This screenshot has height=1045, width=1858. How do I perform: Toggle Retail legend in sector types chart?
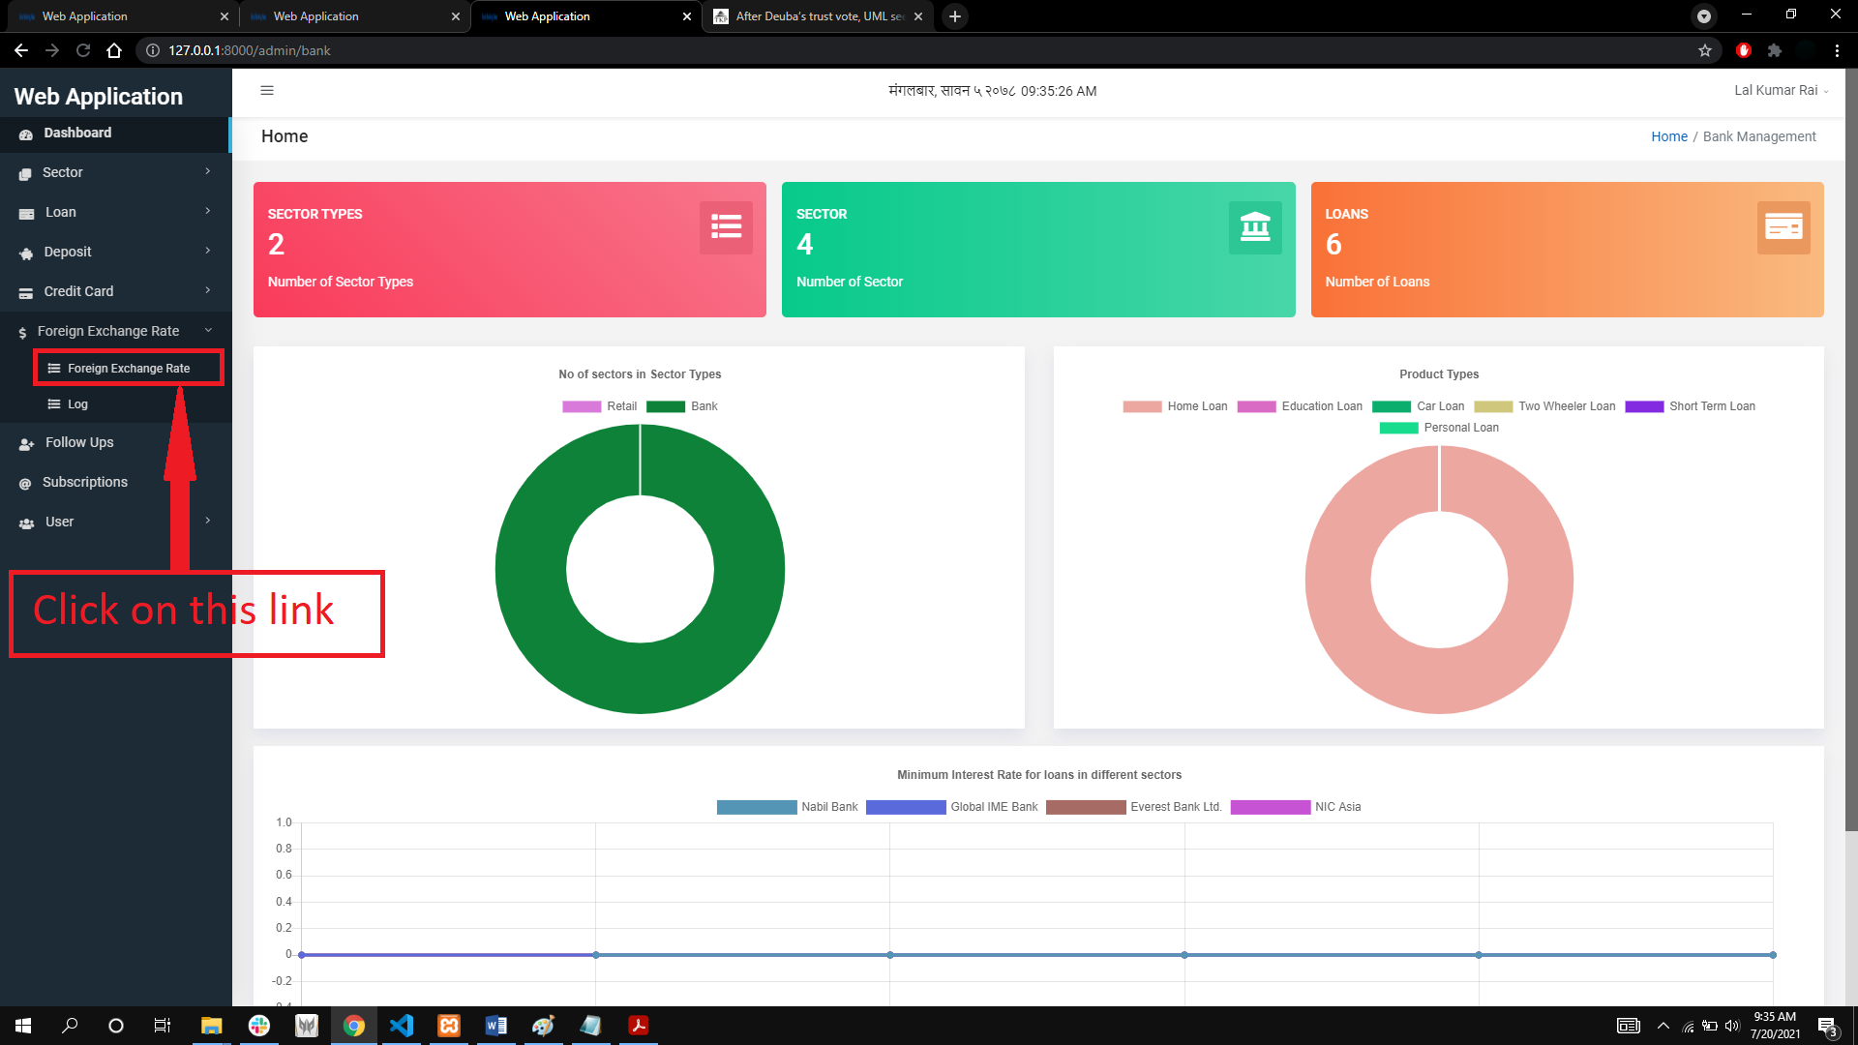click(600, 406)
